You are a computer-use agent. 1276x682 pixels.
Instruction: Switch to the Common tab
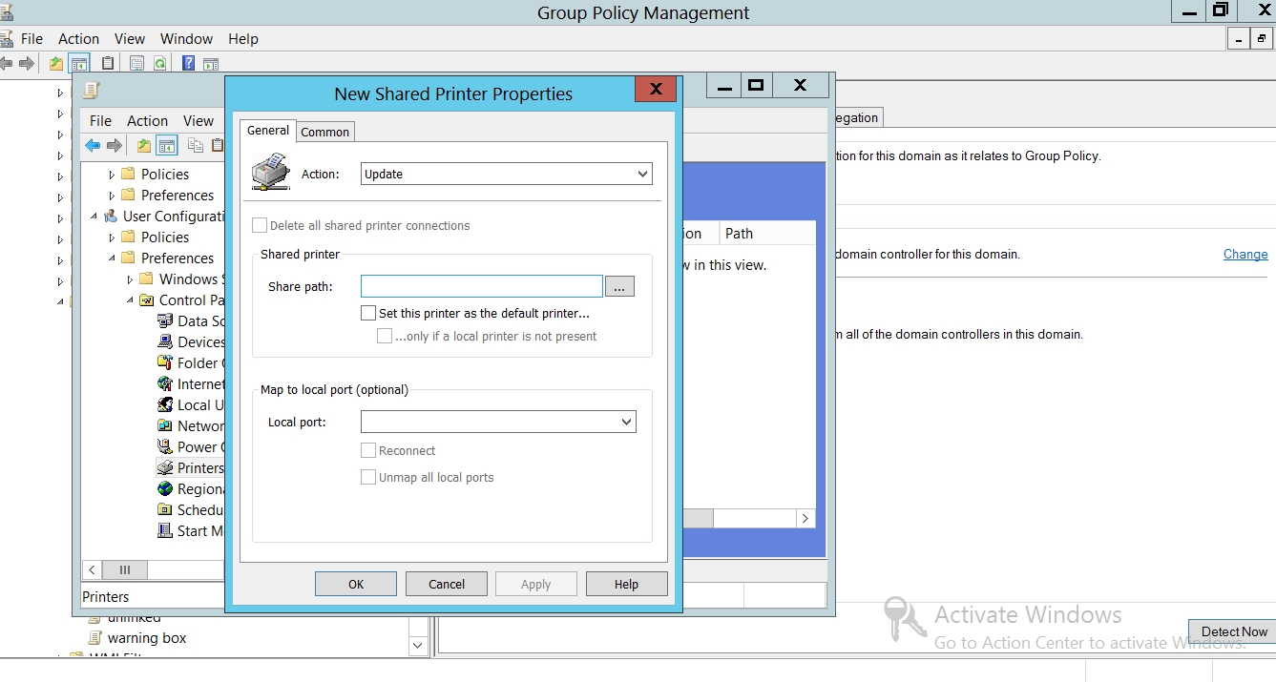(x=325, y=132)
